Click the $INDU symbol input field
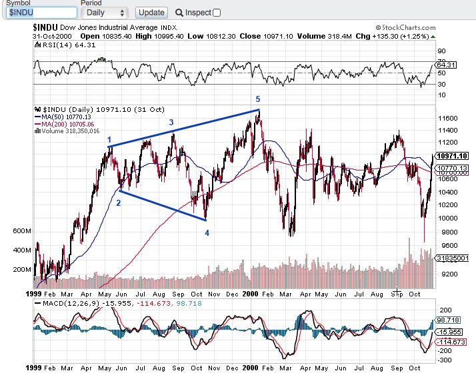Viewport: 476px width, 375px height. (41, 13)
